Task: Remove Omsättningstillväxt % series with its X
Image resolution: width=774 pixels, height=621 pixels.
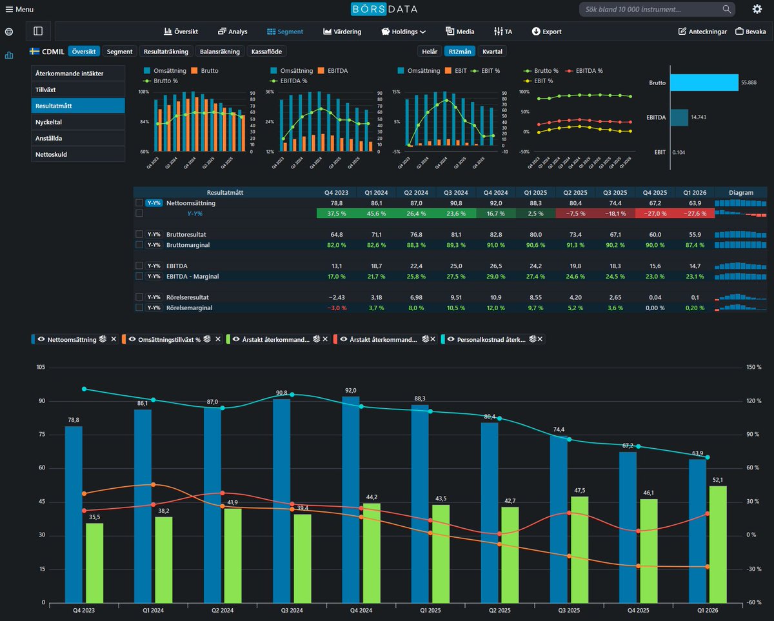Action: [218, 339]
